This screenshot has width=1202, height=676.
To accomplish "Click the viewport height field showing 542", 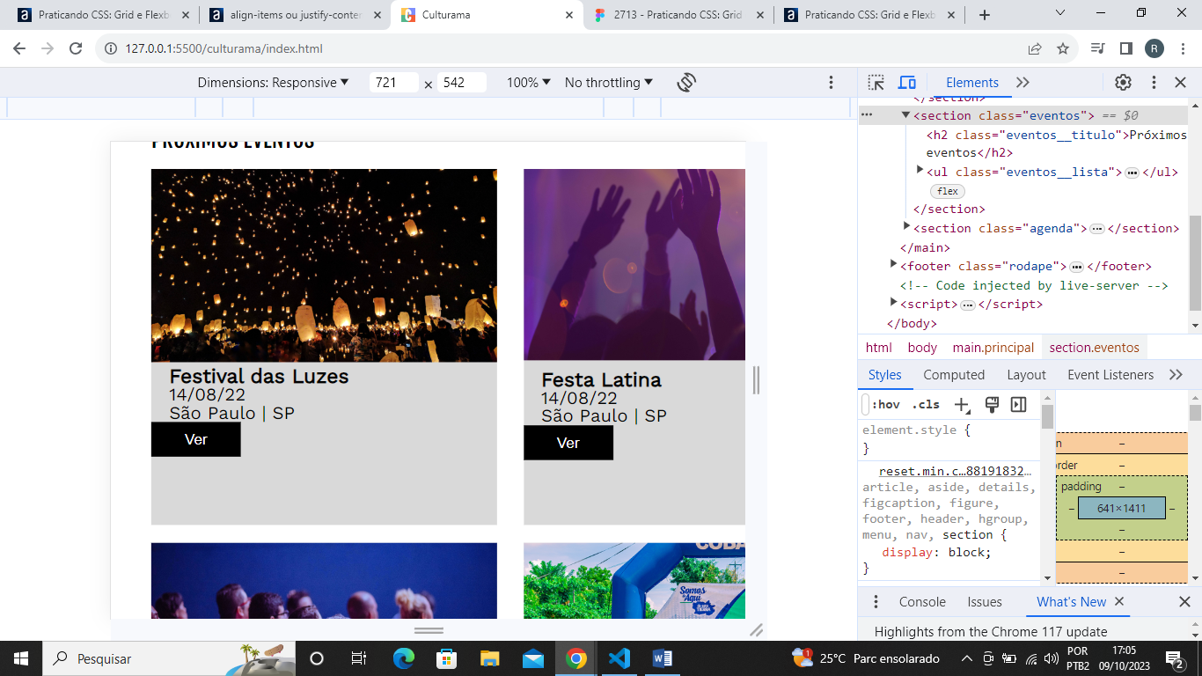I will 462,82.
